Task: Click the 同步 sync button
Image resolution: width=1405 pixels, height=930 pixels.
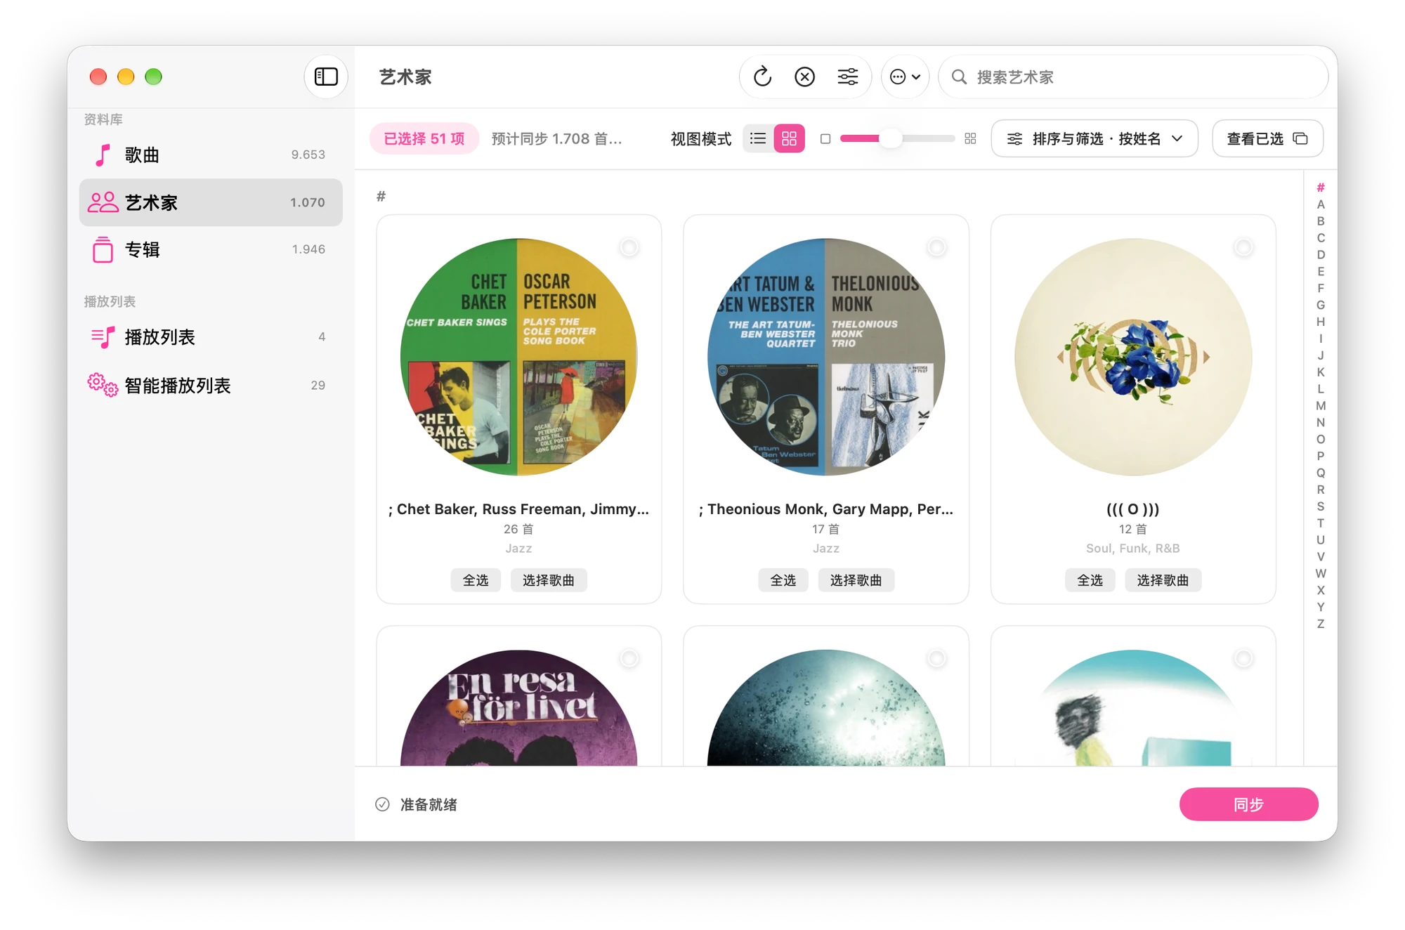Action: click(1248, 804)
